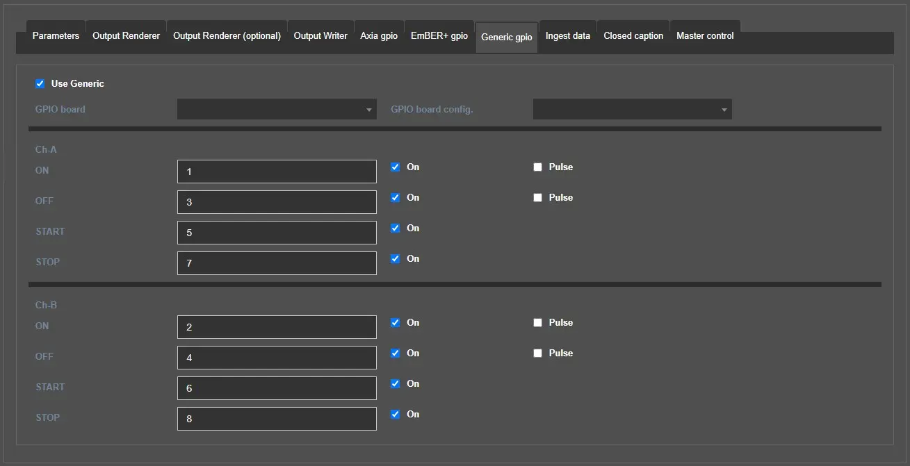The width and height of the screenshot is (910, 466).
Task: Open the Master control tab
Action: (705, 36)
